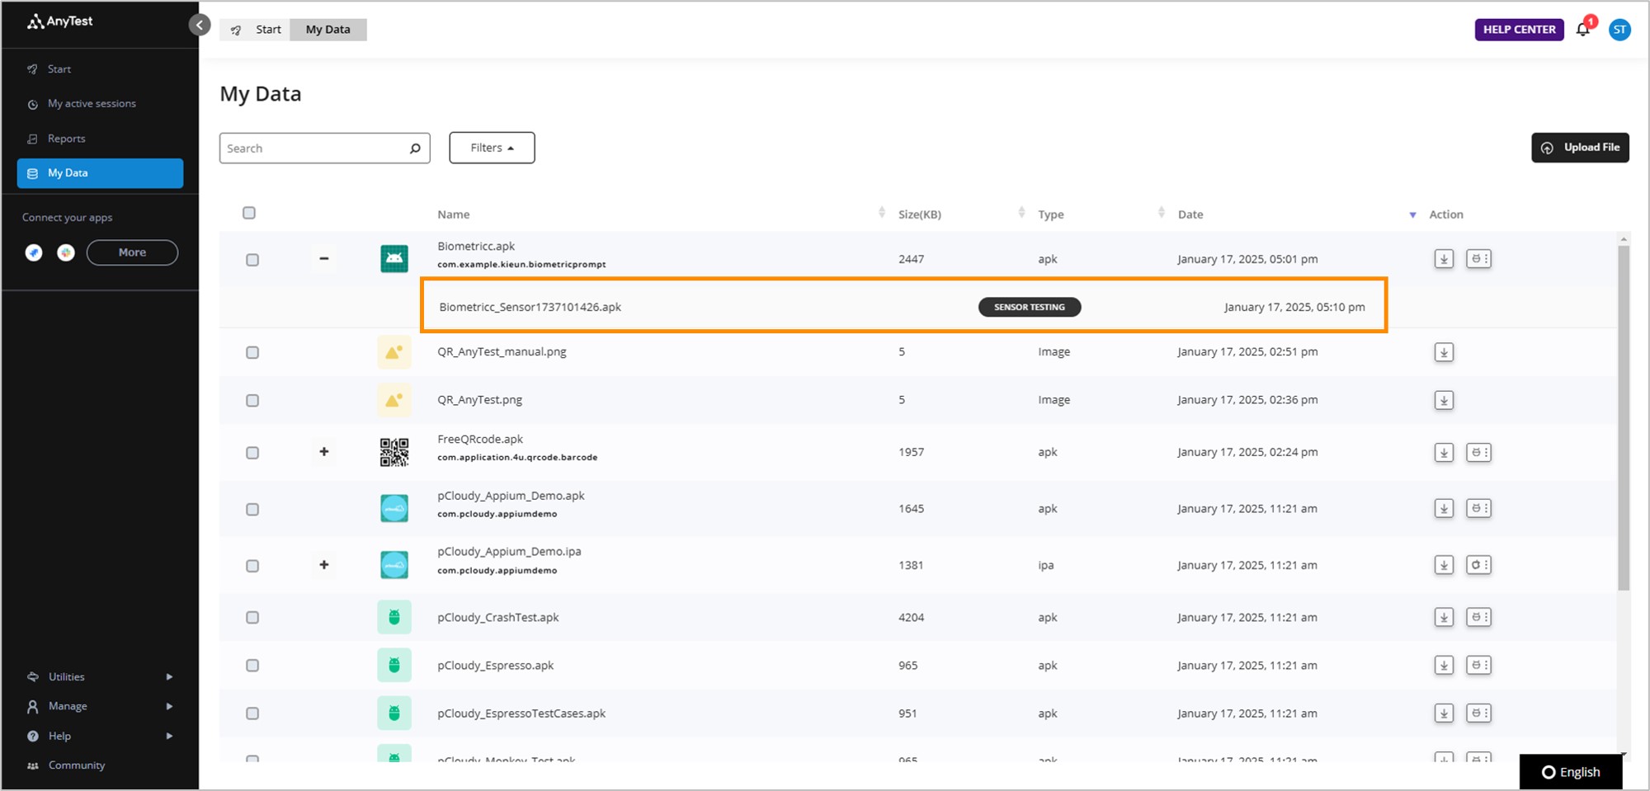Open pCloudy_EspressoTestCases.apk action menu icon
Viewport: 1650px width, 791px height.
[x=1478, y=713]
